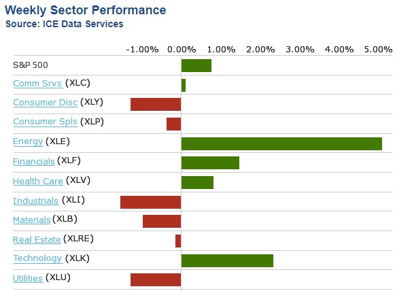Open the Materials sector link

coord(31,220)
